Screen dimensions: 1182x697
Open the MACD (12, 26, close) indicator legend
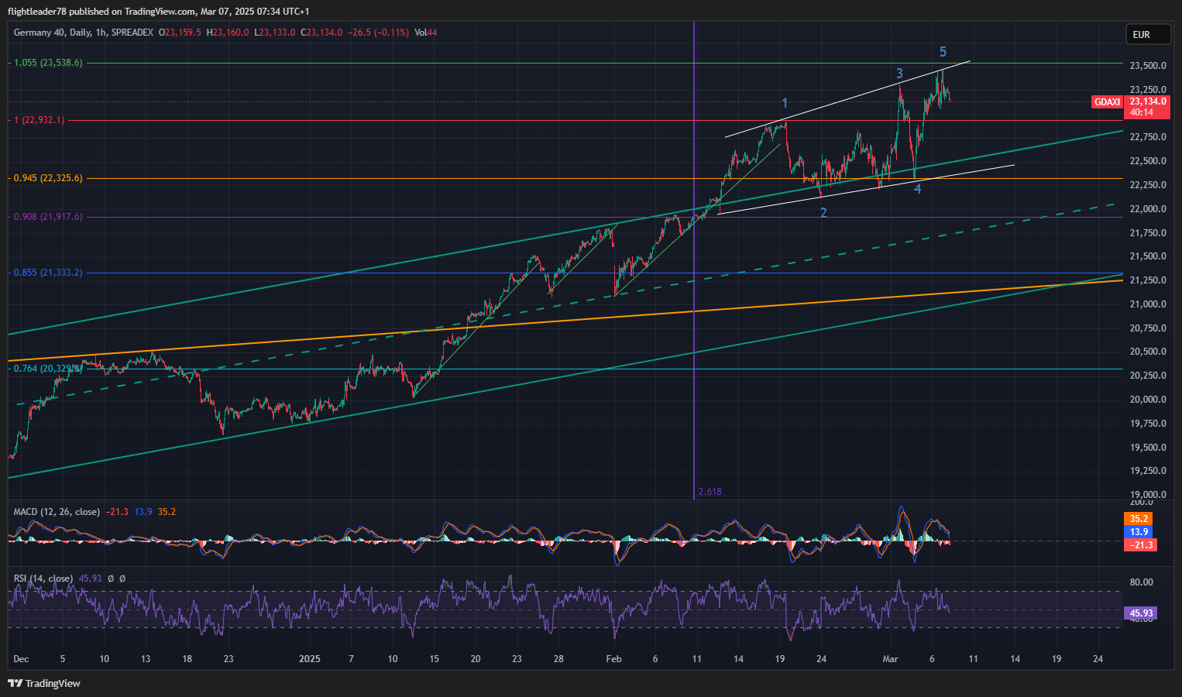[57, 512]
